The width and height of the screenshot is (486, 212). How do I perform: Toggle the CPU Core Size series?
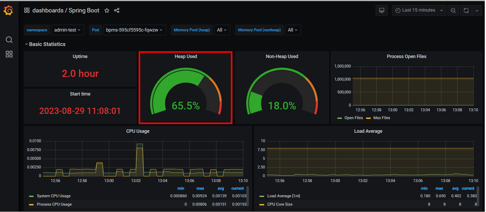click(x=280, y=205)
